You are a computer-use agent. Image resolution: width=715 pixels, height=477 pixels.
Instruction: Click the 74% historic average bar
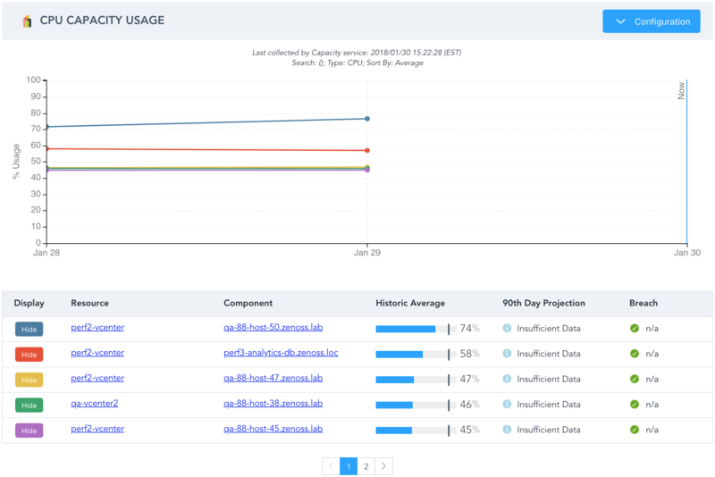416,329
